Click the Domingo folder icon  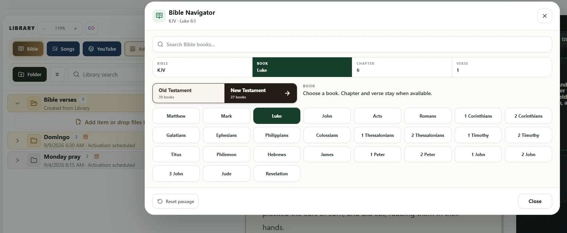34,141
